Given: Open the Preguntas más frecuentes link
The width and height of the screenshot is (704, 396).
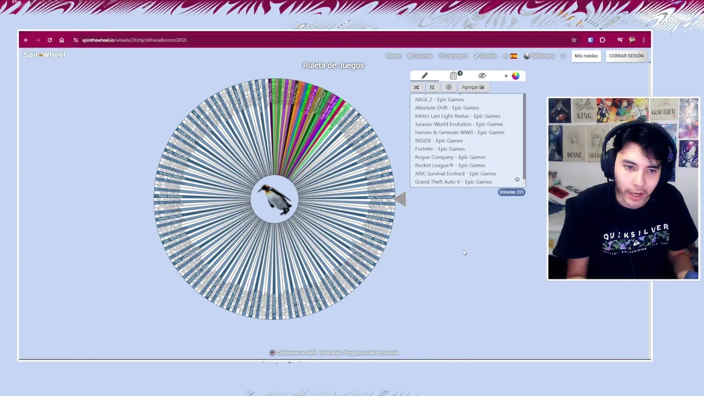Looking at the screenshot, I should [x=371, y=353].
